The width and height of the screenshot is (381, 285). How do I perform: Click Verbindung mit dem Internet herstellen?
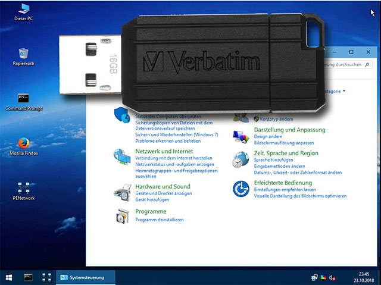[x=174, y=158]
